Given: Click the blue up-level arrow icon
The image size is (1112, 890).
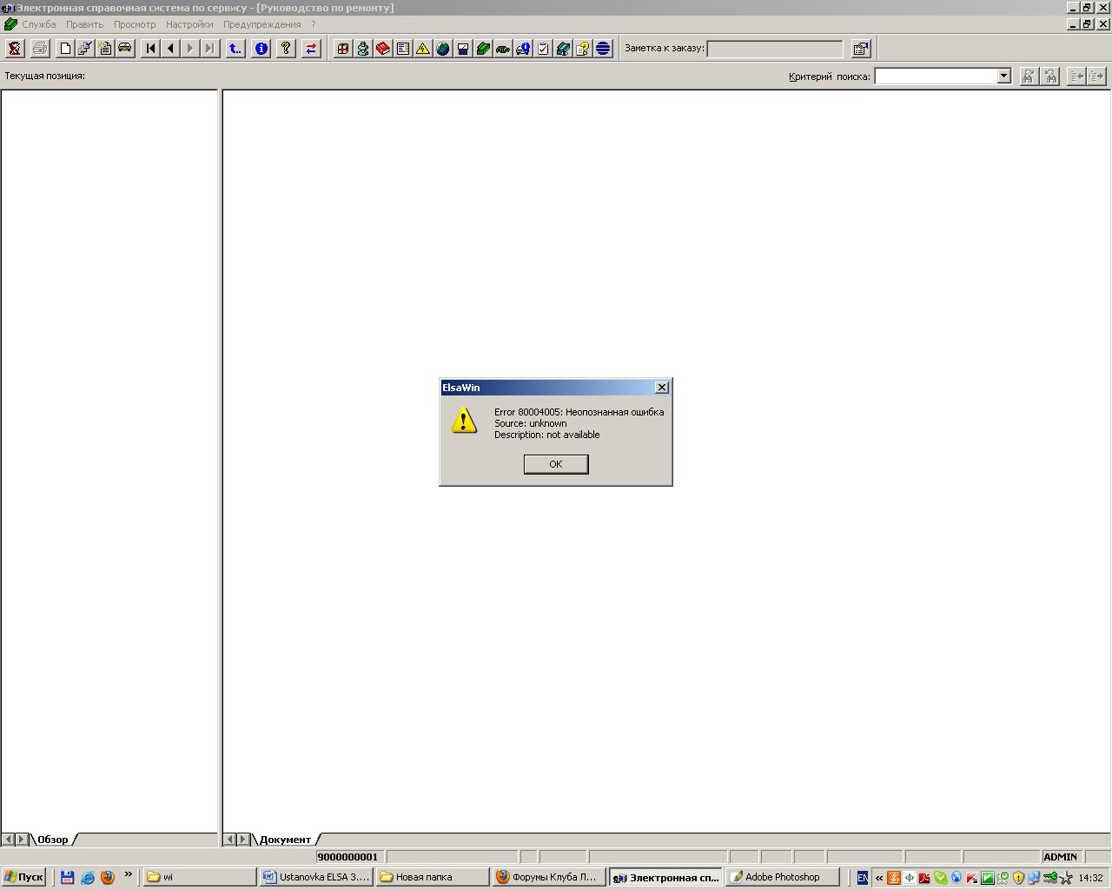Looking at the screenshot, I should coord(235,49).
